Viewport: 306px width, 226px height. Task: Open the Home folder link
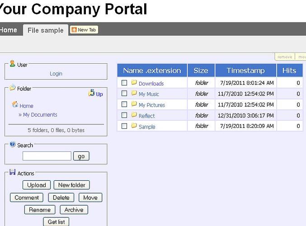tap(26, 106)
